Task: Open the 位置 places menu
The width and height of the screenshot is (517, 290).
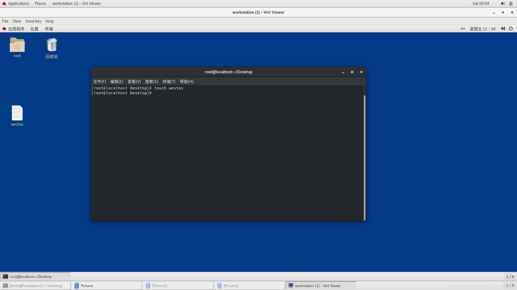Action: 34,29
